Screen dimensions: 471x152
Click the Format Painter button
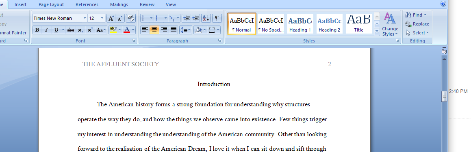(13, 33)
